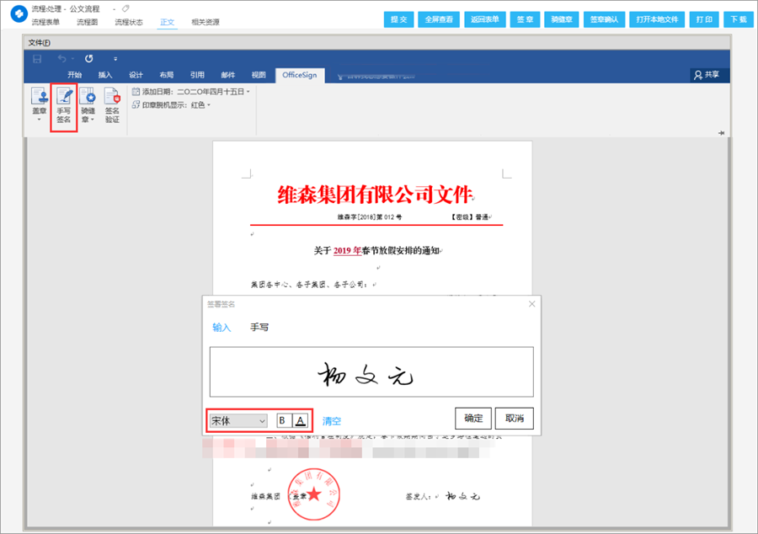Click the 打印 print button
This screenshot has height=534, width=758.
[x=704, y=19]
